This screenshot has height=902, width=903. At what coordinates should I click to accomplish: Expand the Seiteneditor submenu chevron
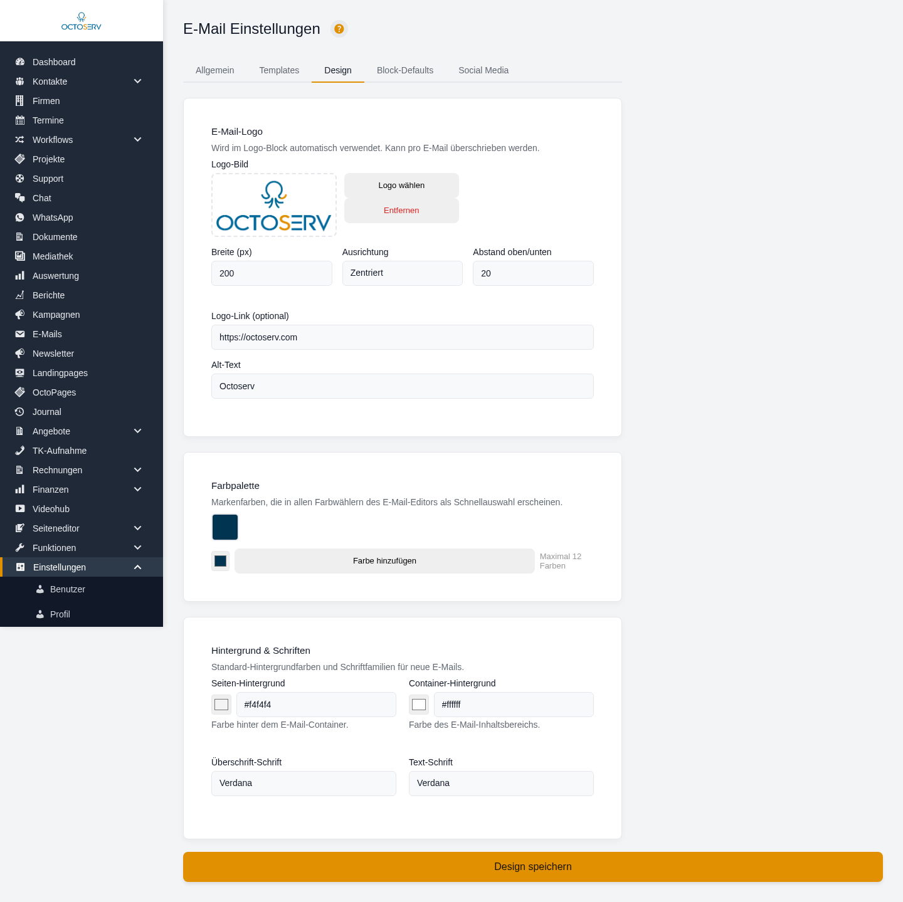point(138,528)
